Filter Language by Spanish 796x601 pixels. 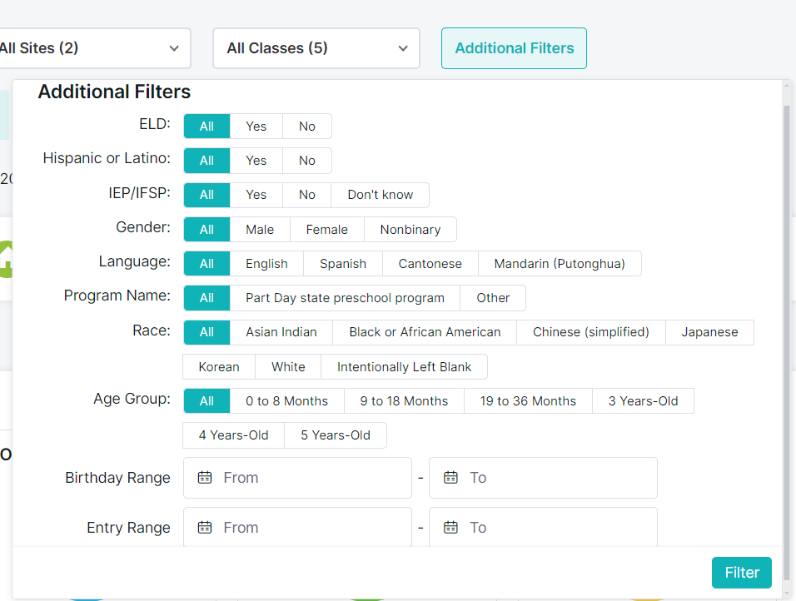[x=343, y=263]
